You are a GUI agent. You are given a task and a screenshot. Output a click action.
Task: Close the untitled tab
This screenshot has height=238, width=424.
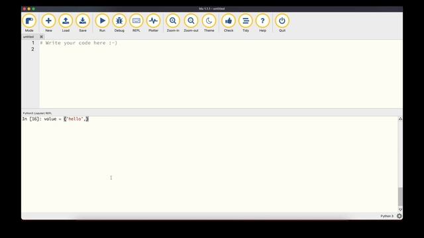(x=41, y=37)
